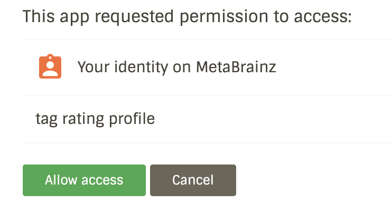Click the word 'access:' in the heading
The image size is (392, 213).
[x=323, y=16]
